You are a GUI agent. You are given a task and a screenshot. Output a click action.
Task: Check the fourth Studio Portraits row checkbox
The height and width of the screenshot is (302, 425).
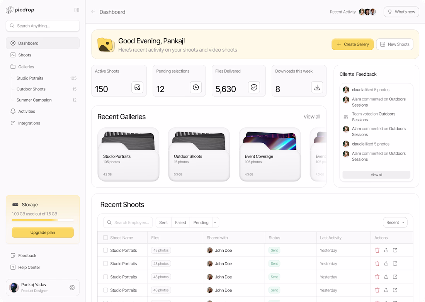(x=105, y=290)
